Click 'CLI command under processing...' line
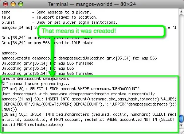This screenshot has width=184, height=134. point(35,84)
